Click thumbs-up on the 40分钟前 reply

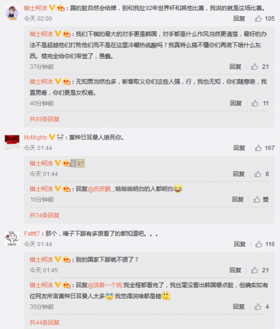[255, 103]
